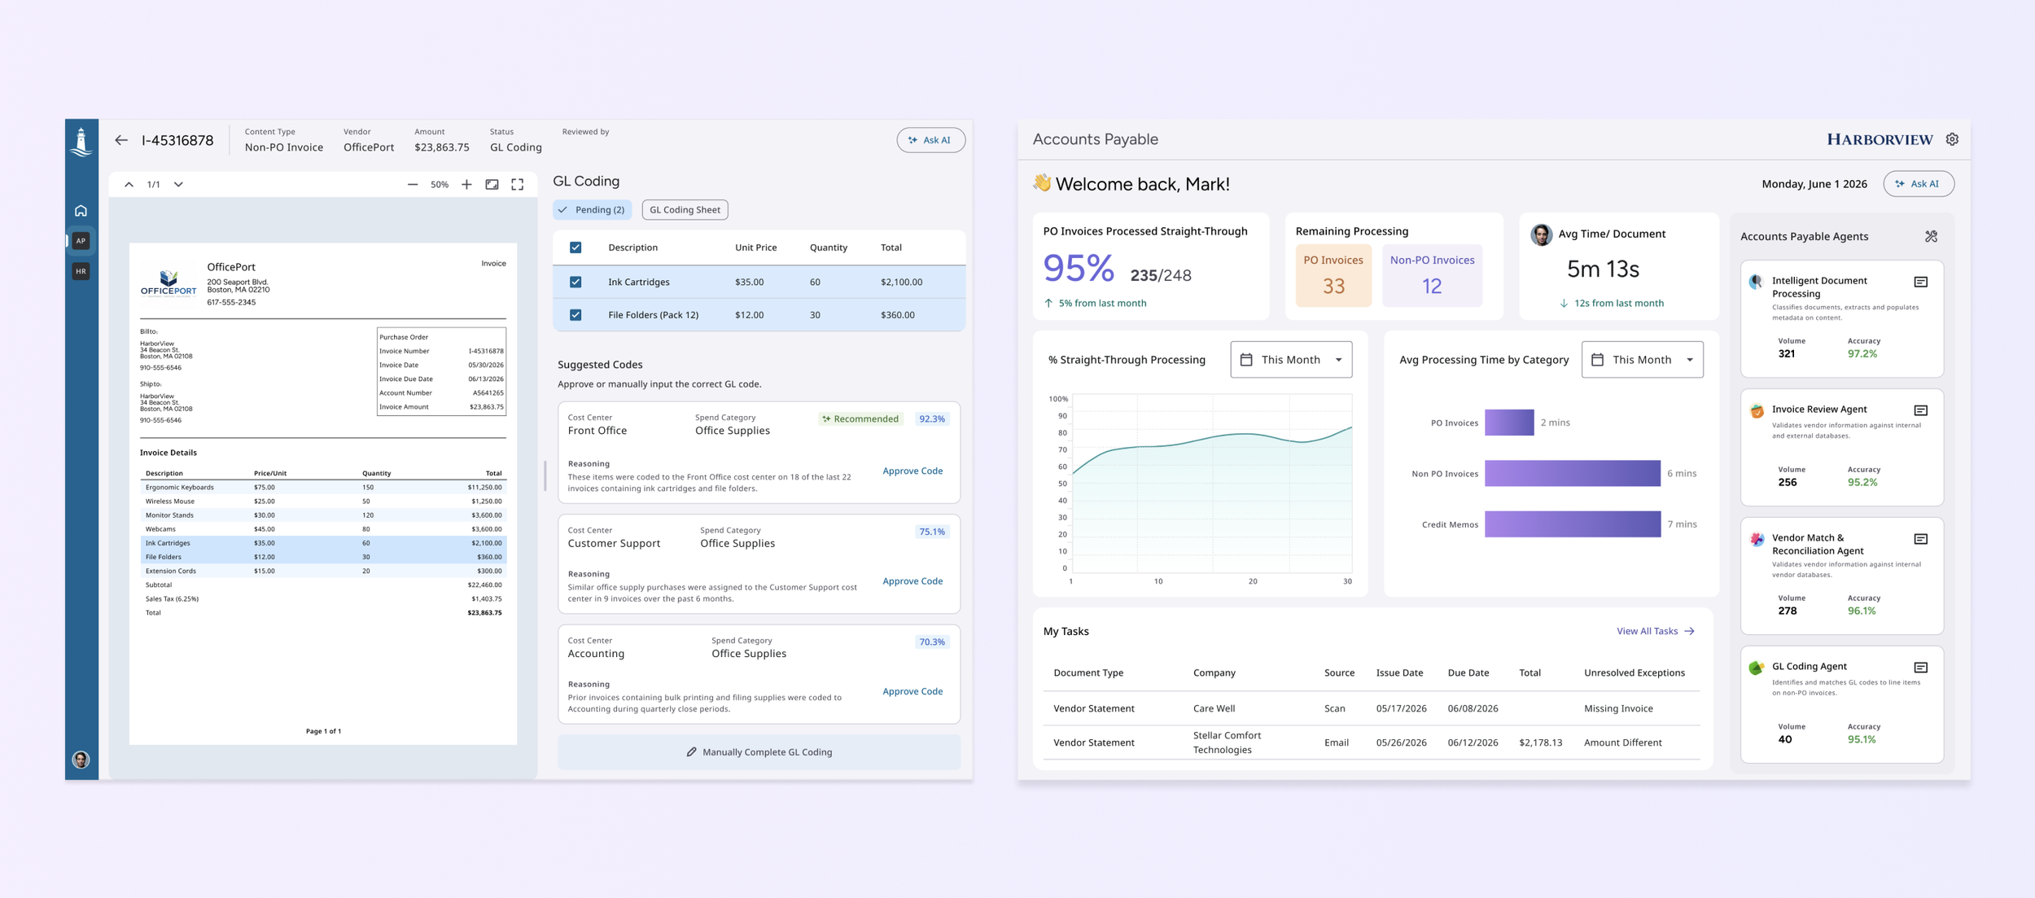Image resolution: width=2035 pixels, height=898 pixels.
Task: Select the AP module in sidebar
Action: tap(81, 241)
